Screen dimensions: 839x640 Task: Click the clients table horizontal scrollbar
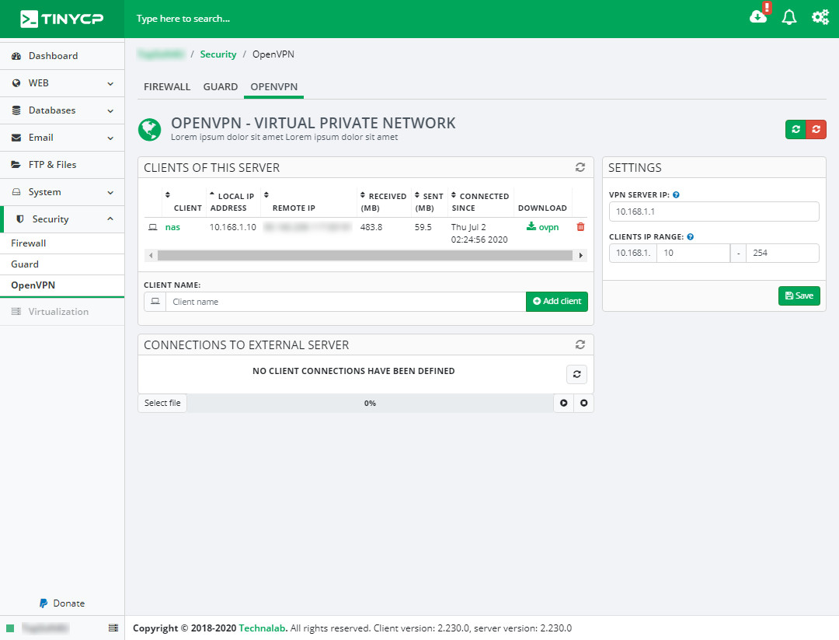pyautogui.click(x=365, y=256)
